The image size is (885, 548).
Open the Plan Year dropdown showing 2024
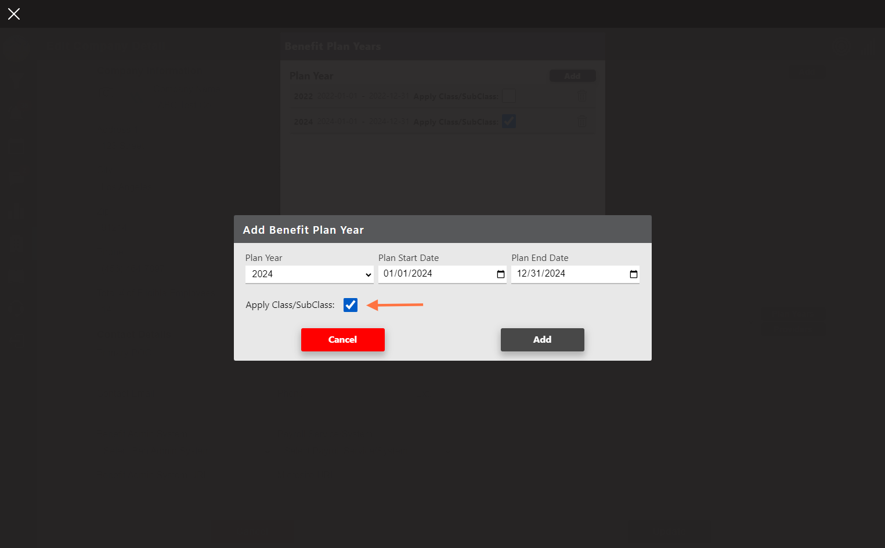click(x=309, y=274)
